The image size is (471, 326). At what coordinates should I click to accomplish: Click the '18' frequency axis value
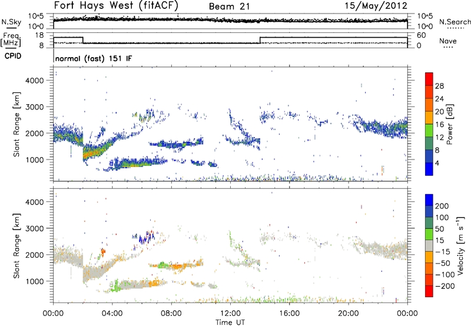tap(39, 35)
